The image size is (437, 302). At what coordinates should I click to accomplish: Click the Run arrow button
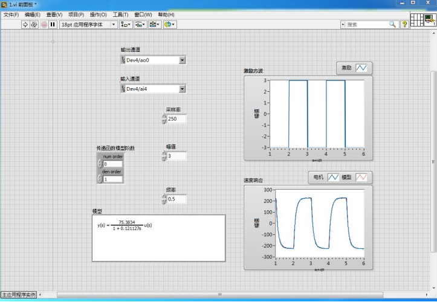pos(25,25)
